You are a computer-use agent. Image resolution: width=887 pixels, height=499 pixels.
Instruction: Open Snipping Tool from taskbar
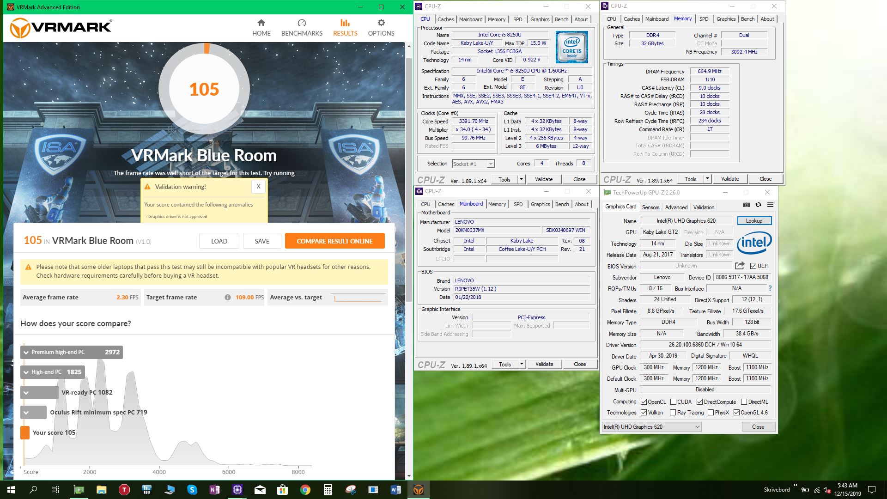[x=351, y=490]
